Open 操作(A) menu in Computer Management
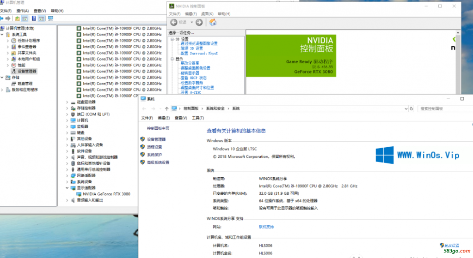 pyautogui.click(x=22, y=11)
